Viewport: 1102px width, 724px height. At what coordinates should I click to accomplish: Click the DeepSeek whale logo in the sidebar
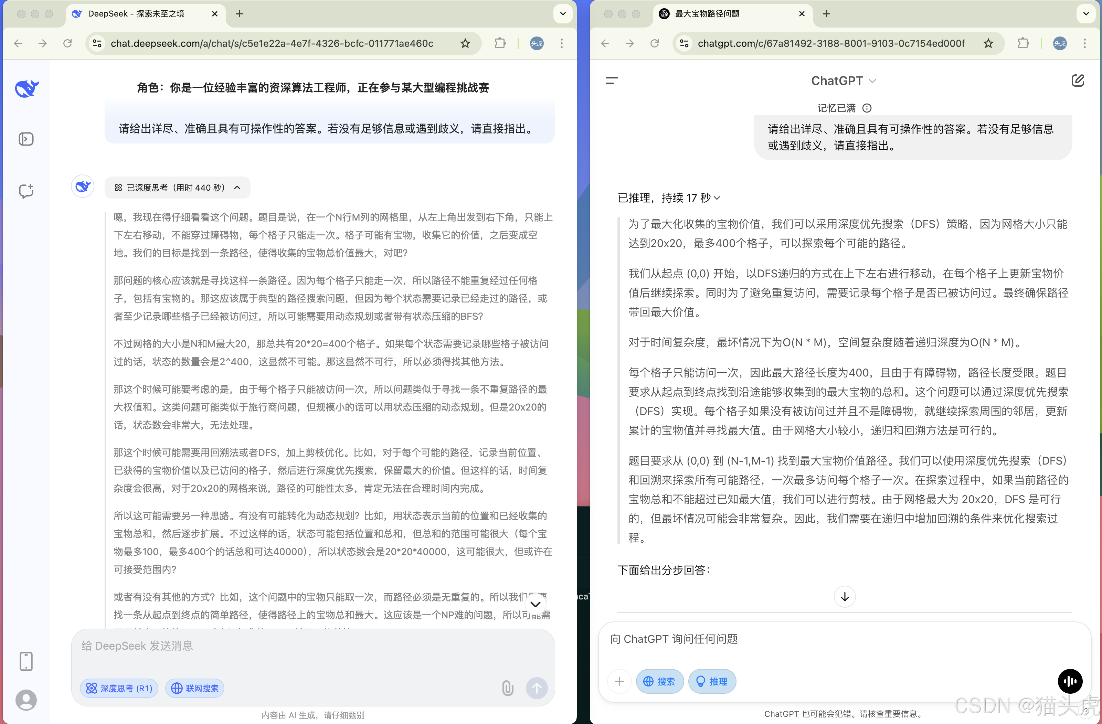point(26,88)
